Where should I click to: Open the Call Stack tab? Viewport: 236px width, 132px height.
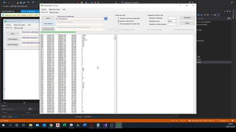(x=88, y=117)
